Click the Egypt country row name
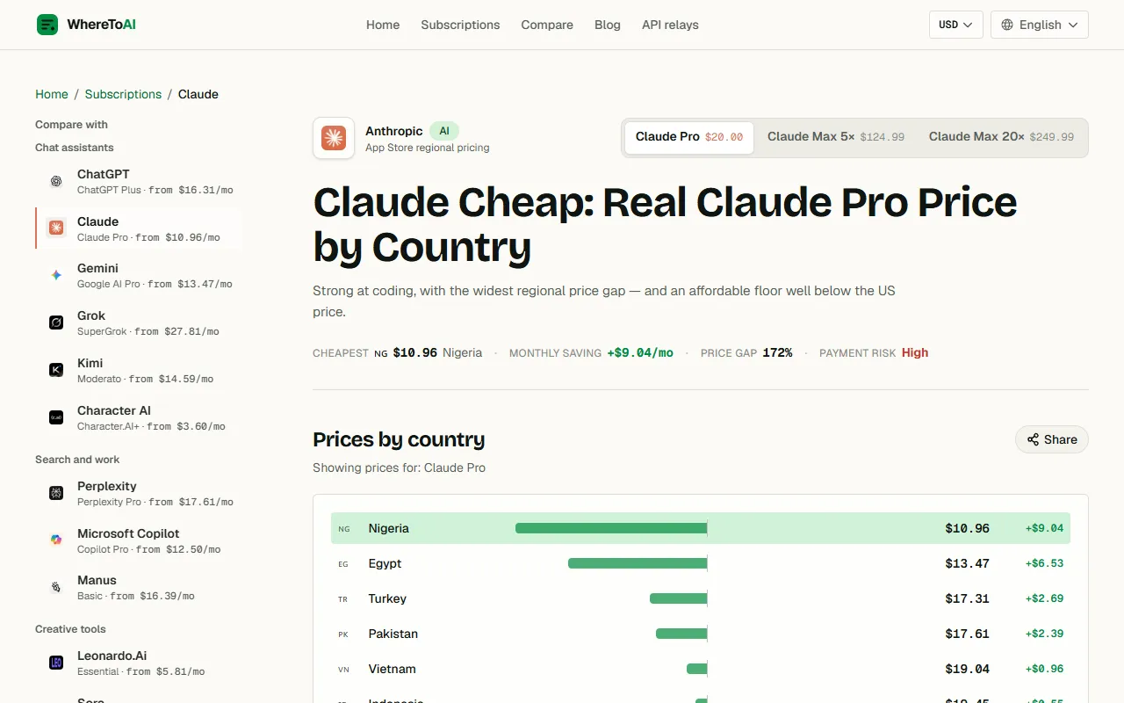 (385, 563)
